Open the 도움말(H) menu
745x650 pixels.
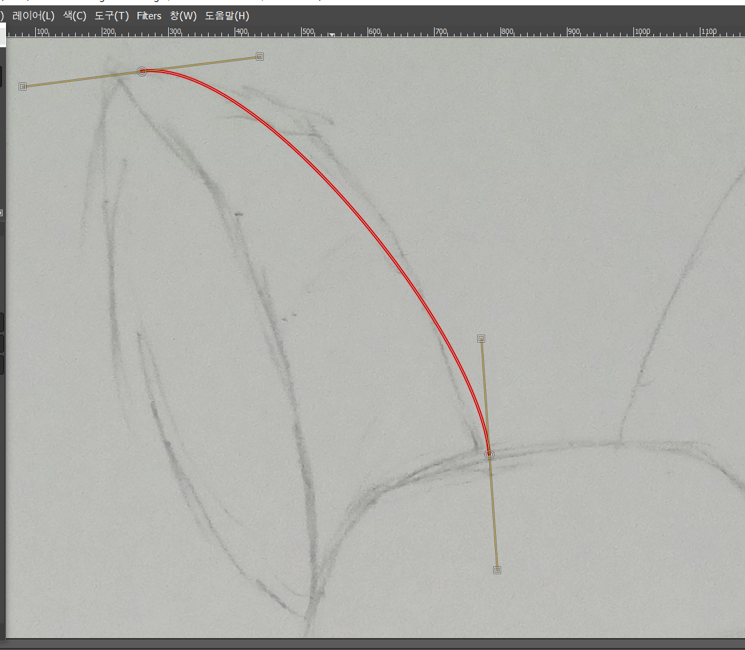(227, 16)
